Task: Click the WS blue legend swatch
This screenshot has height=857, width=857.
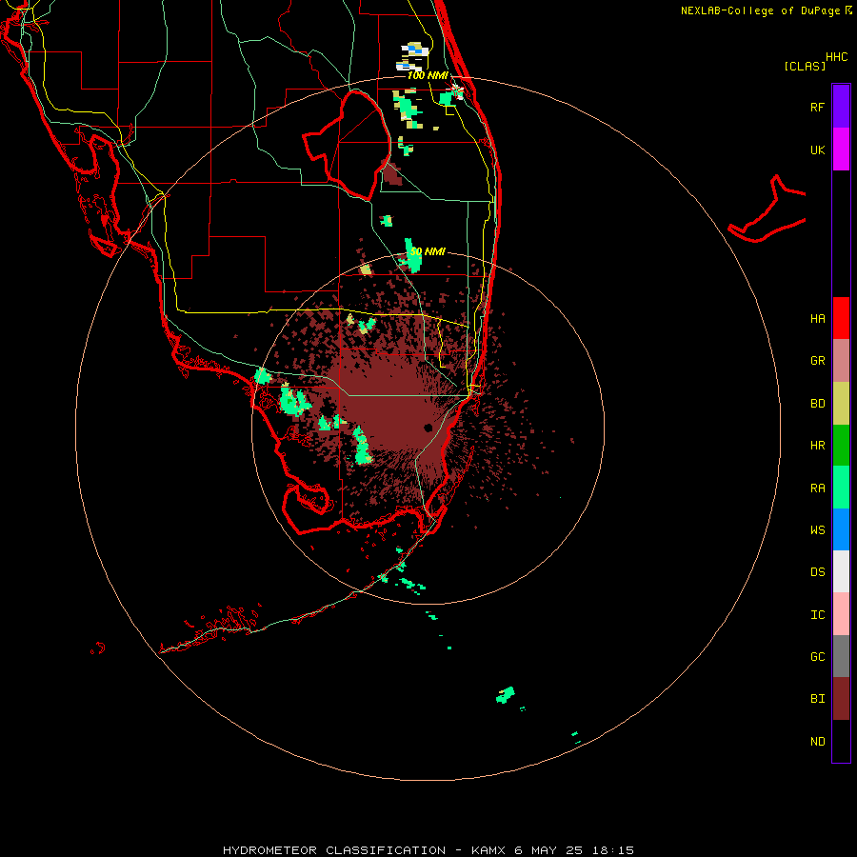Action: tap(841, 529)
